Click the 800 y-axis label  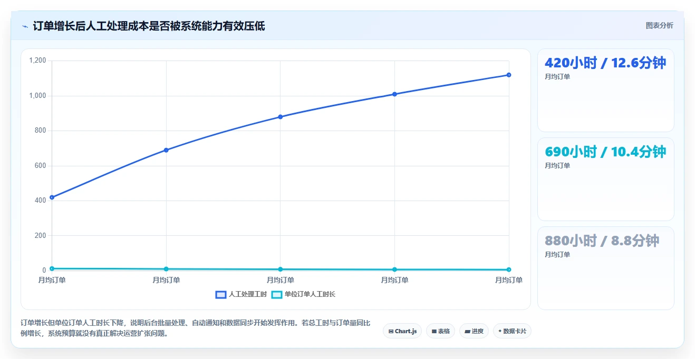pos(41,131)
